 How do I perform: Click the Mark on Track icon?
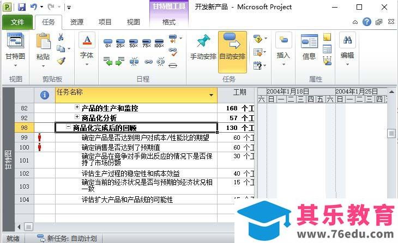(173, 39)
